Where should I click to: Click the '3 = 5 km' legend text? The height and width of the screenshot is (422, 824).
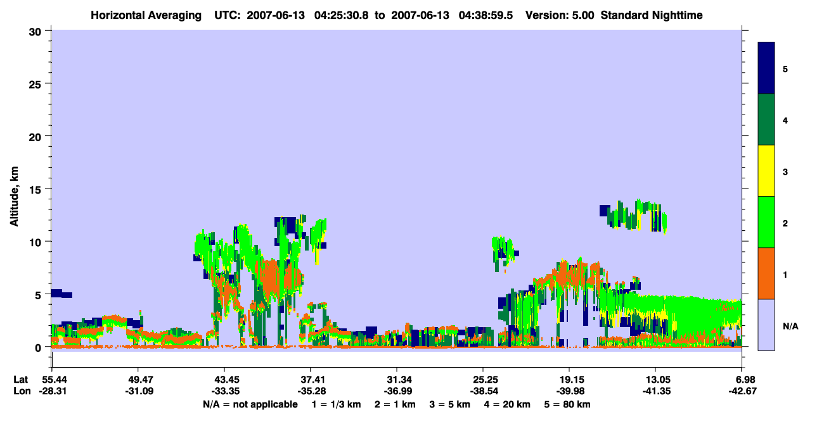pos(449,404)
